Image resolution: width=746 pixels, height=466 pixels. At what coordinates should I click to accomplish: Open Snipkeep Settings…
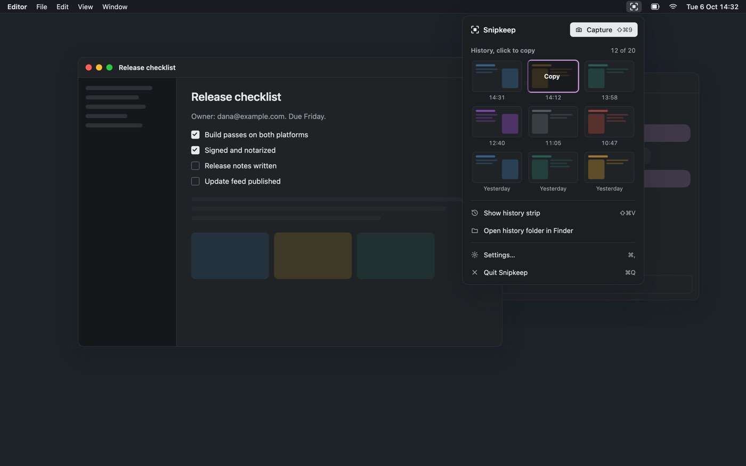coord(553,255)
